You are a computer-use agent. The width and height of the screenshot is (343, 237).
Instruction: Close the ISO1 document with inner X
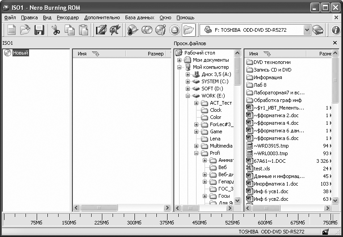[x=336, y=17]
